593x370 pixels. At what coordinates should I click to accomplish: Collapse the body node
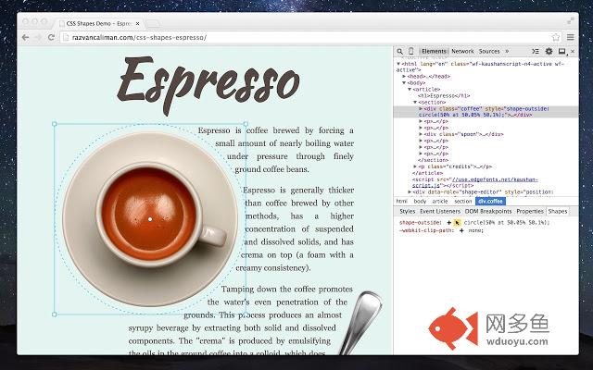[x=404, y=82]
